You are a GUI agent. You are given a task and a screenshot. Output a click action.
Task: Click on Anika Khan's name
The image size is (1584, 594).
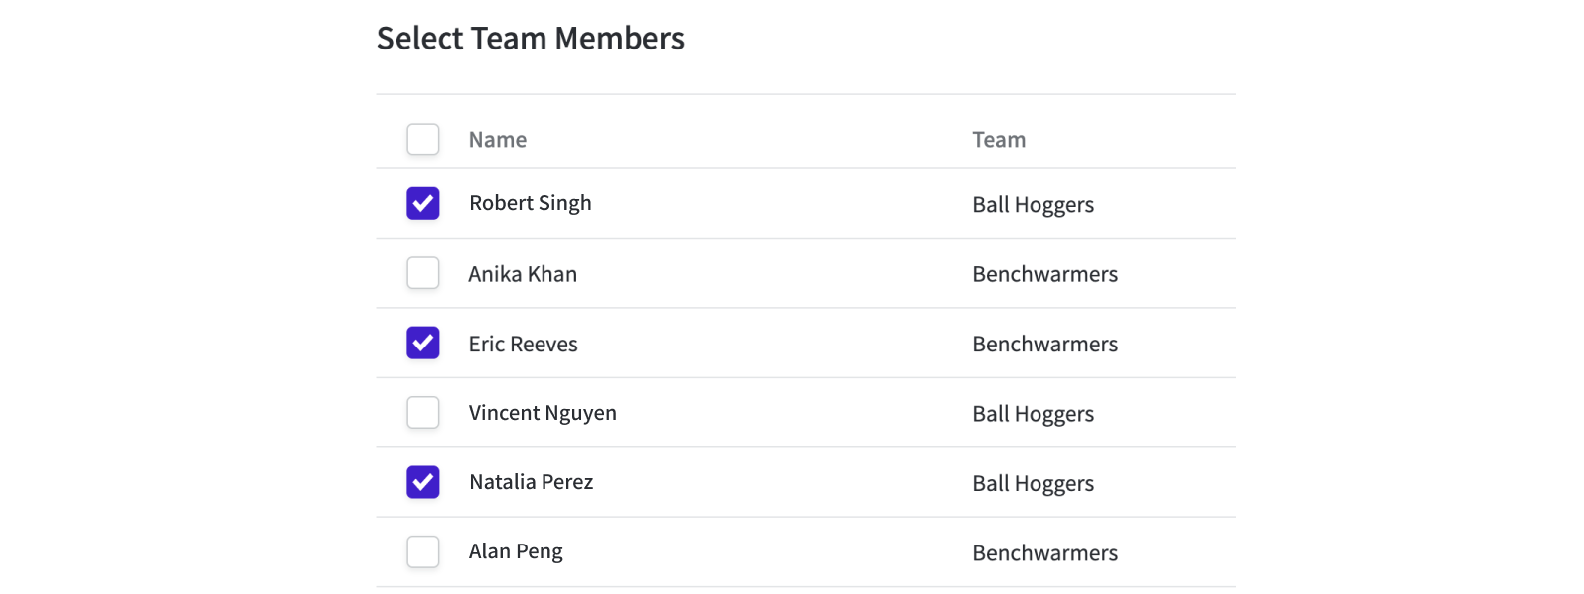pos(523,273)
